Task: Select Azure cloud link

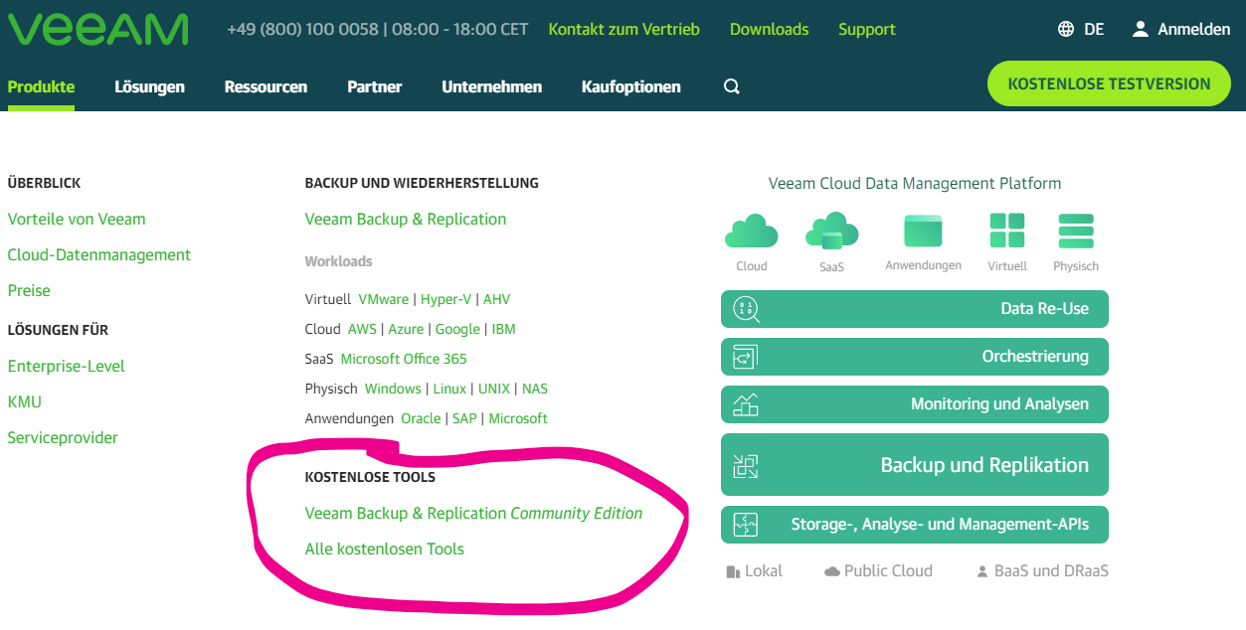Action: [x=406, y=329]
